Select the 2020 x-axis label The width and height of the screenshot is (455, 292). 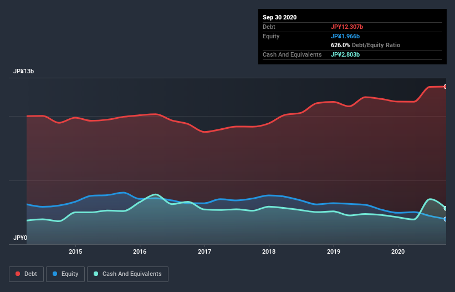click(x=398, y=251)
